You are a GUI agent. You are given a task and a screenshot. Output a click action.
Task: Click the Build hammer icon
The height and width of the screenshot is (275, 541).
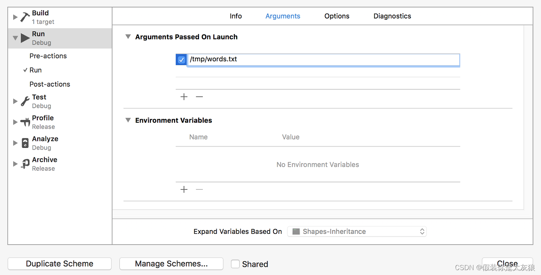tap(25, 17)
